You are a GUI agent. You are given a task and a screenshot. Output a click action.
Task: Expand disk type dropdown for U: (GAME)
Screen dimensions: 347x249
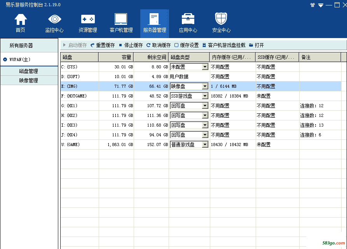click(205, 145)
